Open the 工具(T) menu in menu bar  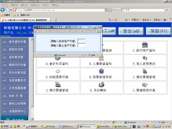[x=45, y=5]
